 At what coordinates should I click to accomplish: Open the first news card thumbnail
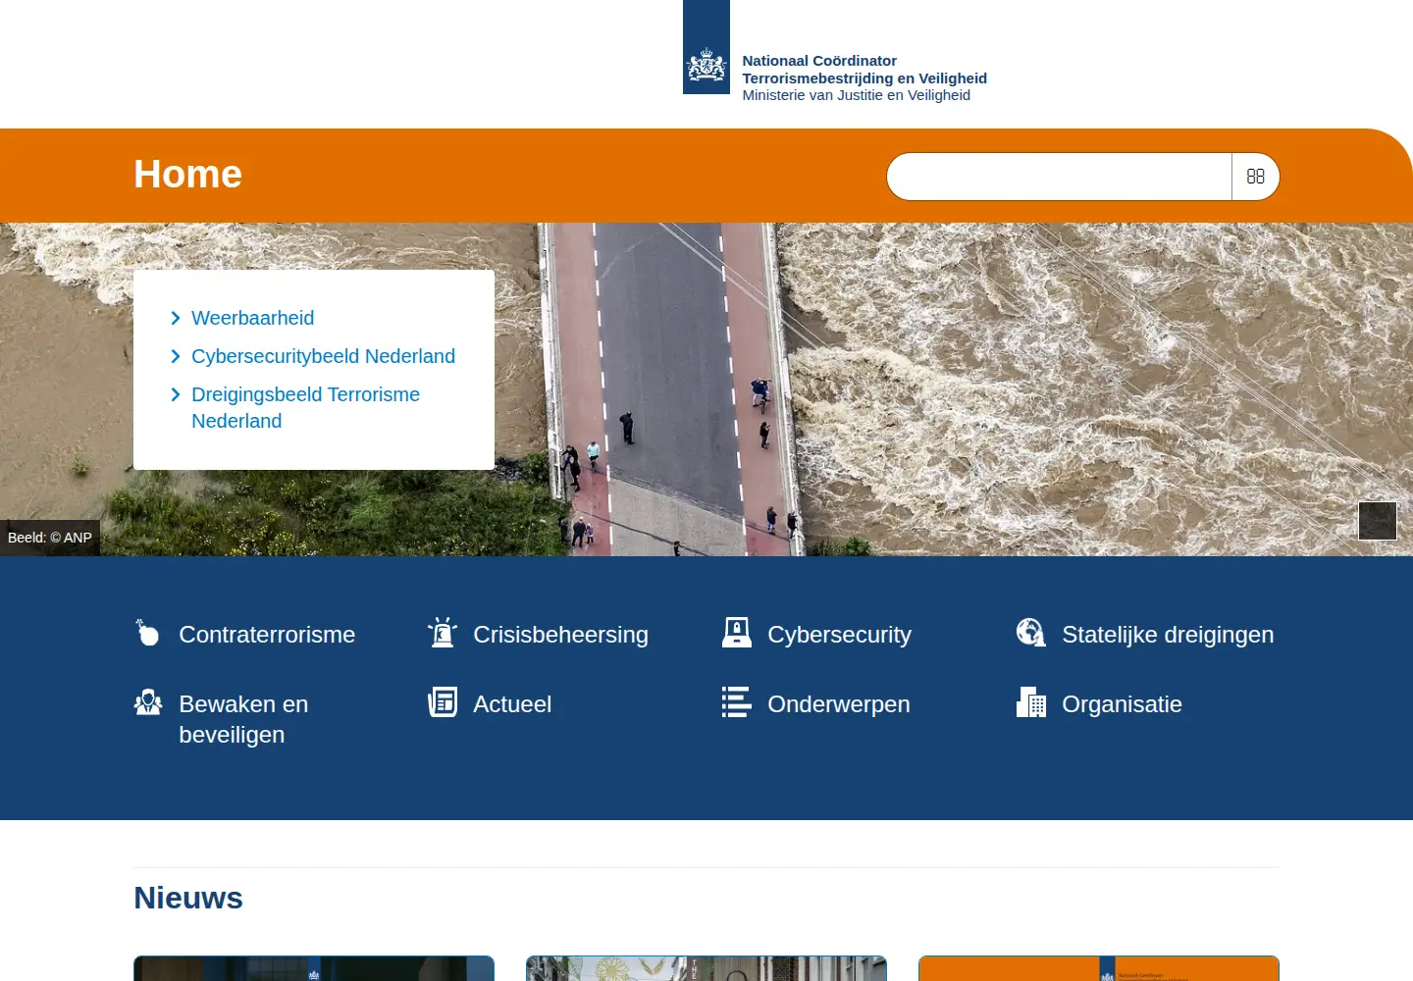(x=314, y=968)
